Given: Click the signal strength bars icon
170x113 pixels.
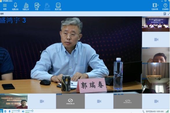Looking at the screenshot, I should tap(167, 111).
